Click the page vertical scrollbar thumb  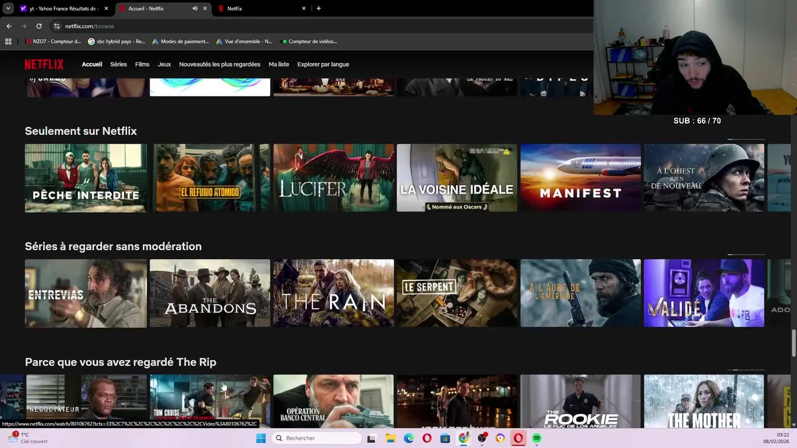pyautogui.click(x=793, y=344)
